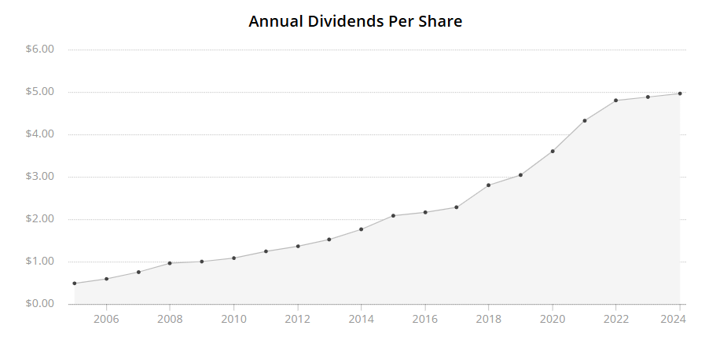Select the $5.00 y-axis label
This screenshot has width=727, height=344.
click(x=39, y=92)
